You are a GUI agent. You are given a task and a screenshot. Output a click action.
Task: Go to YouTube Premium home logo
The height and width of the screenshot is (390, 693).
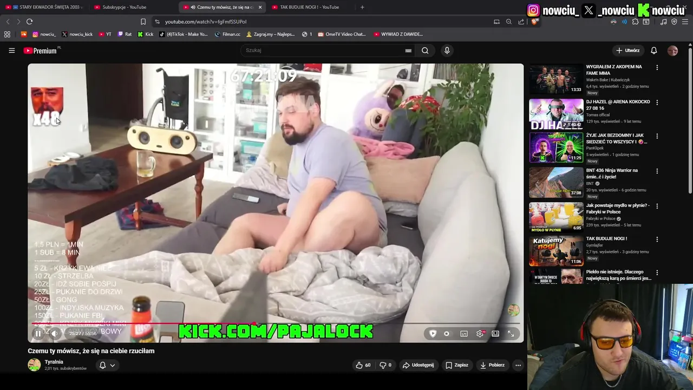click(x=41, y=50)
